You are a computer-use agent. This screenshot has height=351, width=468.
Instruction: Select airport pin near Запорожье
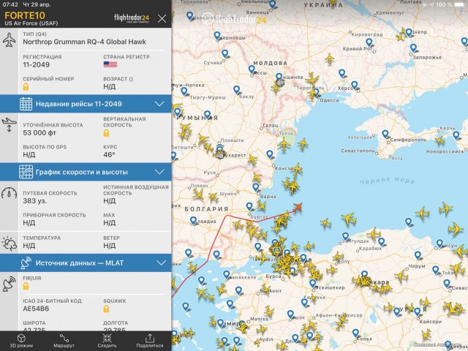click(x=413, y=48)
